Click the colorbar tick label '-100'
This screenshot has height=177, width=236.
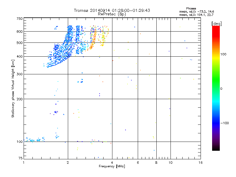(x=224, y=123)
